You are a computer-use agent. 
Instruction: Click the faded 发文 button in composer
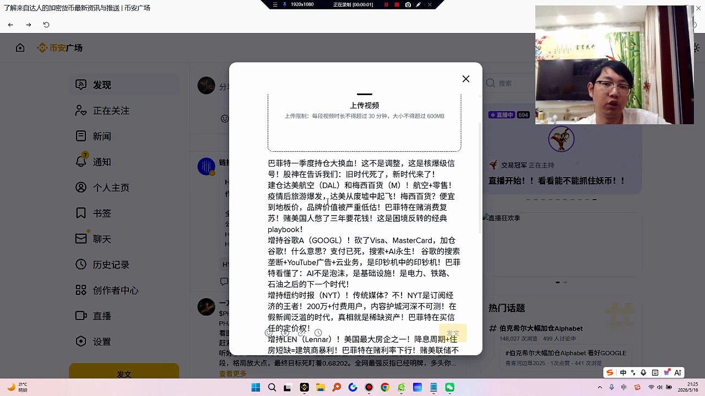(453, 333)
